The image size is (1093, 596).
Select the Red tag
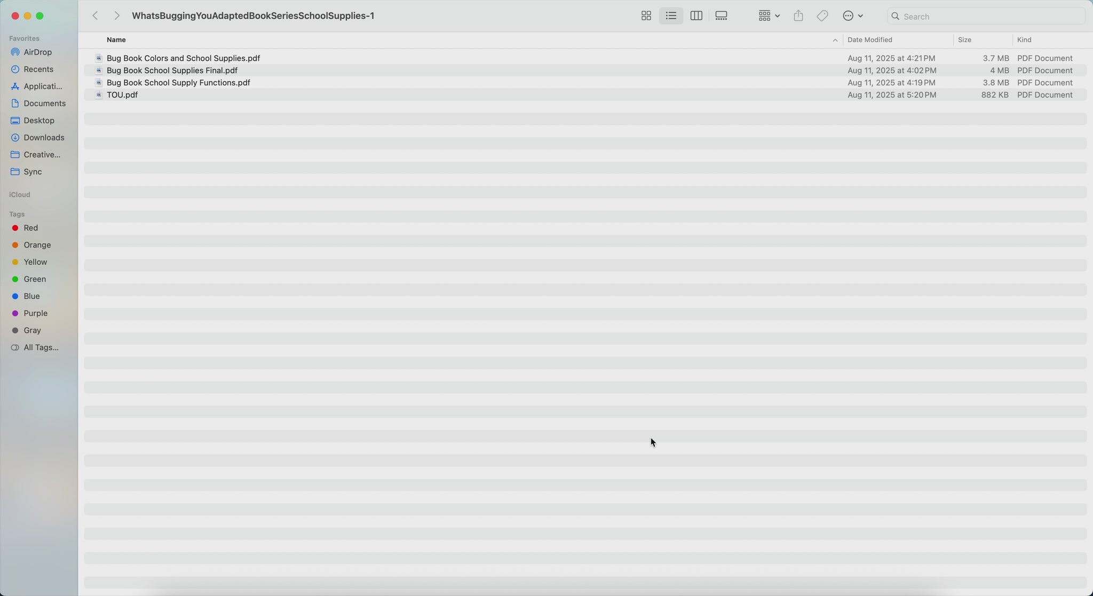pyautogui.click(x=30, y=228)
